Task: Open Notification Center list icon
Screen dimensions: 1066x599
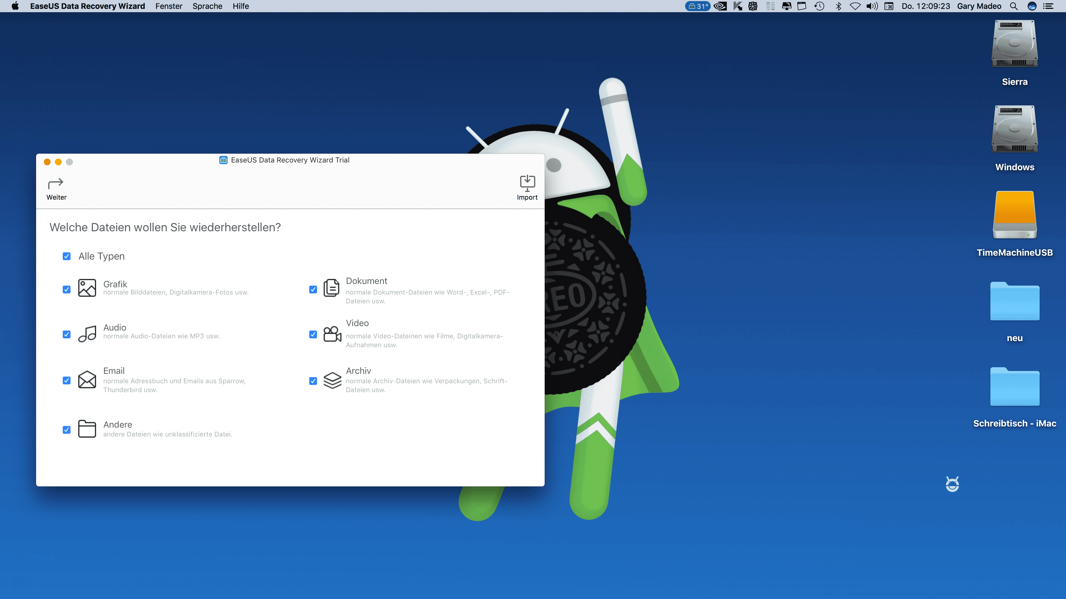Action: coord(1049,6)
